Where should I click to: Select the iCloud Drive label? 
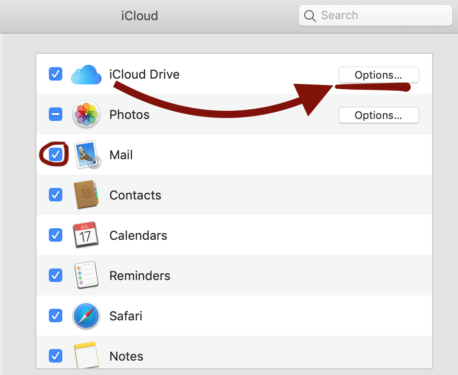(x=144, y=74)
